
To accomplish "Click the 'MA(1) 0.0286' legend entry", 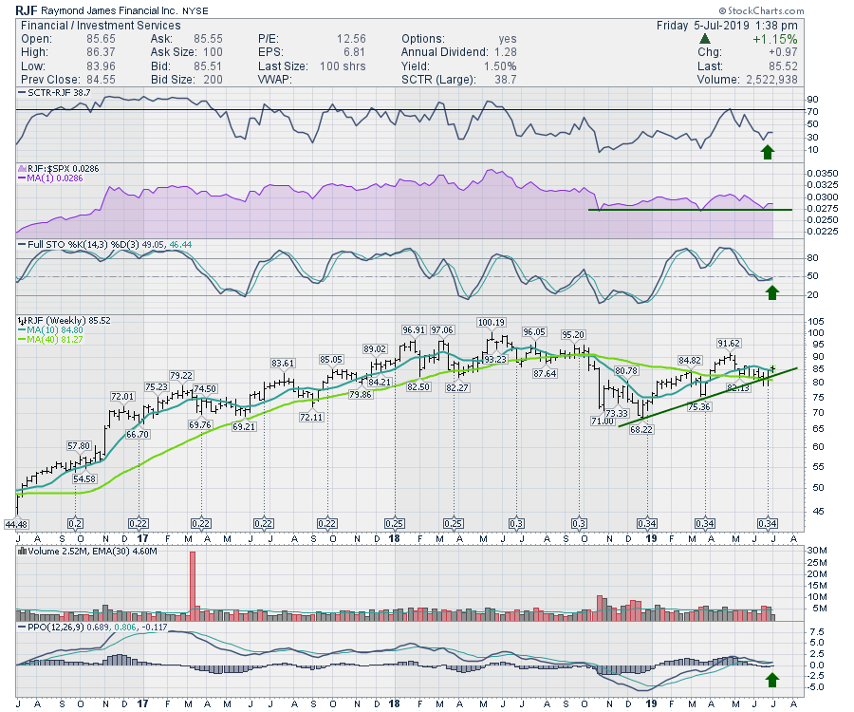I will 50,178.
